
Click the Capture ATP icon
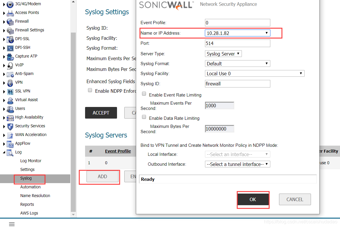pyautogui.click(x=10, y=57)
